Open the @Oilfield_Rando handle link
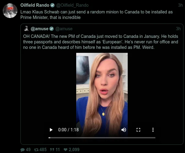 [x=72, y=5]
